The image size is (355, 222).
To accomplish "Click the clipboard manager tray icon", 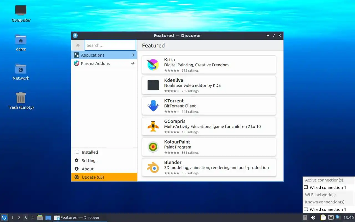I will point(323,218).
